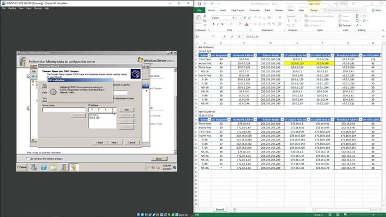This screenshot has height=217, width=386.
Task: Click the Excel horizontal scrollbar
Action: (x=343, y=210)
